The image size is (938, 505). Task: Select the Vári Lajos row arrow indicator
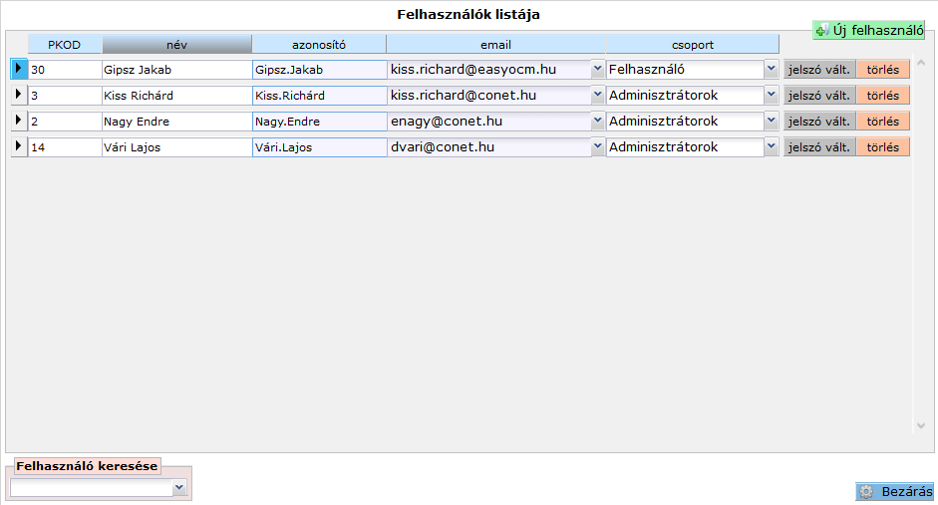point(18,146)
